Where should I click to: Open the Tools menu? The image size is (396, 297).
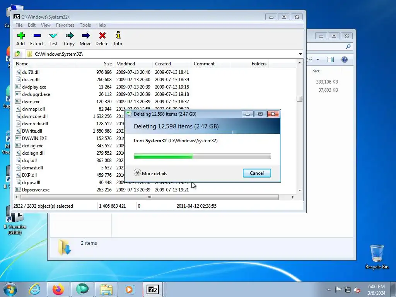(85, 25)
